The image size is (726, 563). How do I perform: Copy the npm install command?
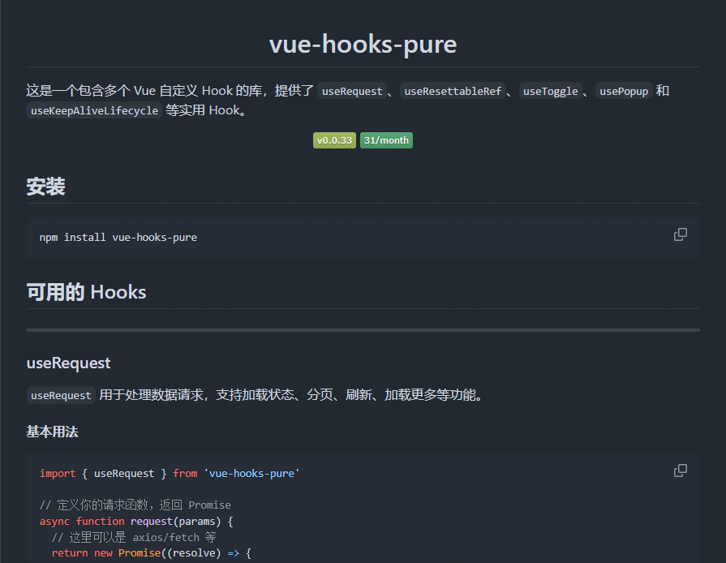click(680, 234)
